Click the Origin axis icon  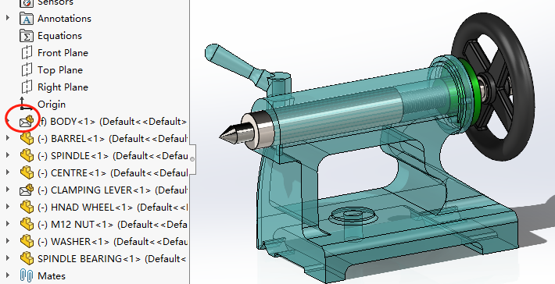[x=26, y=104]
